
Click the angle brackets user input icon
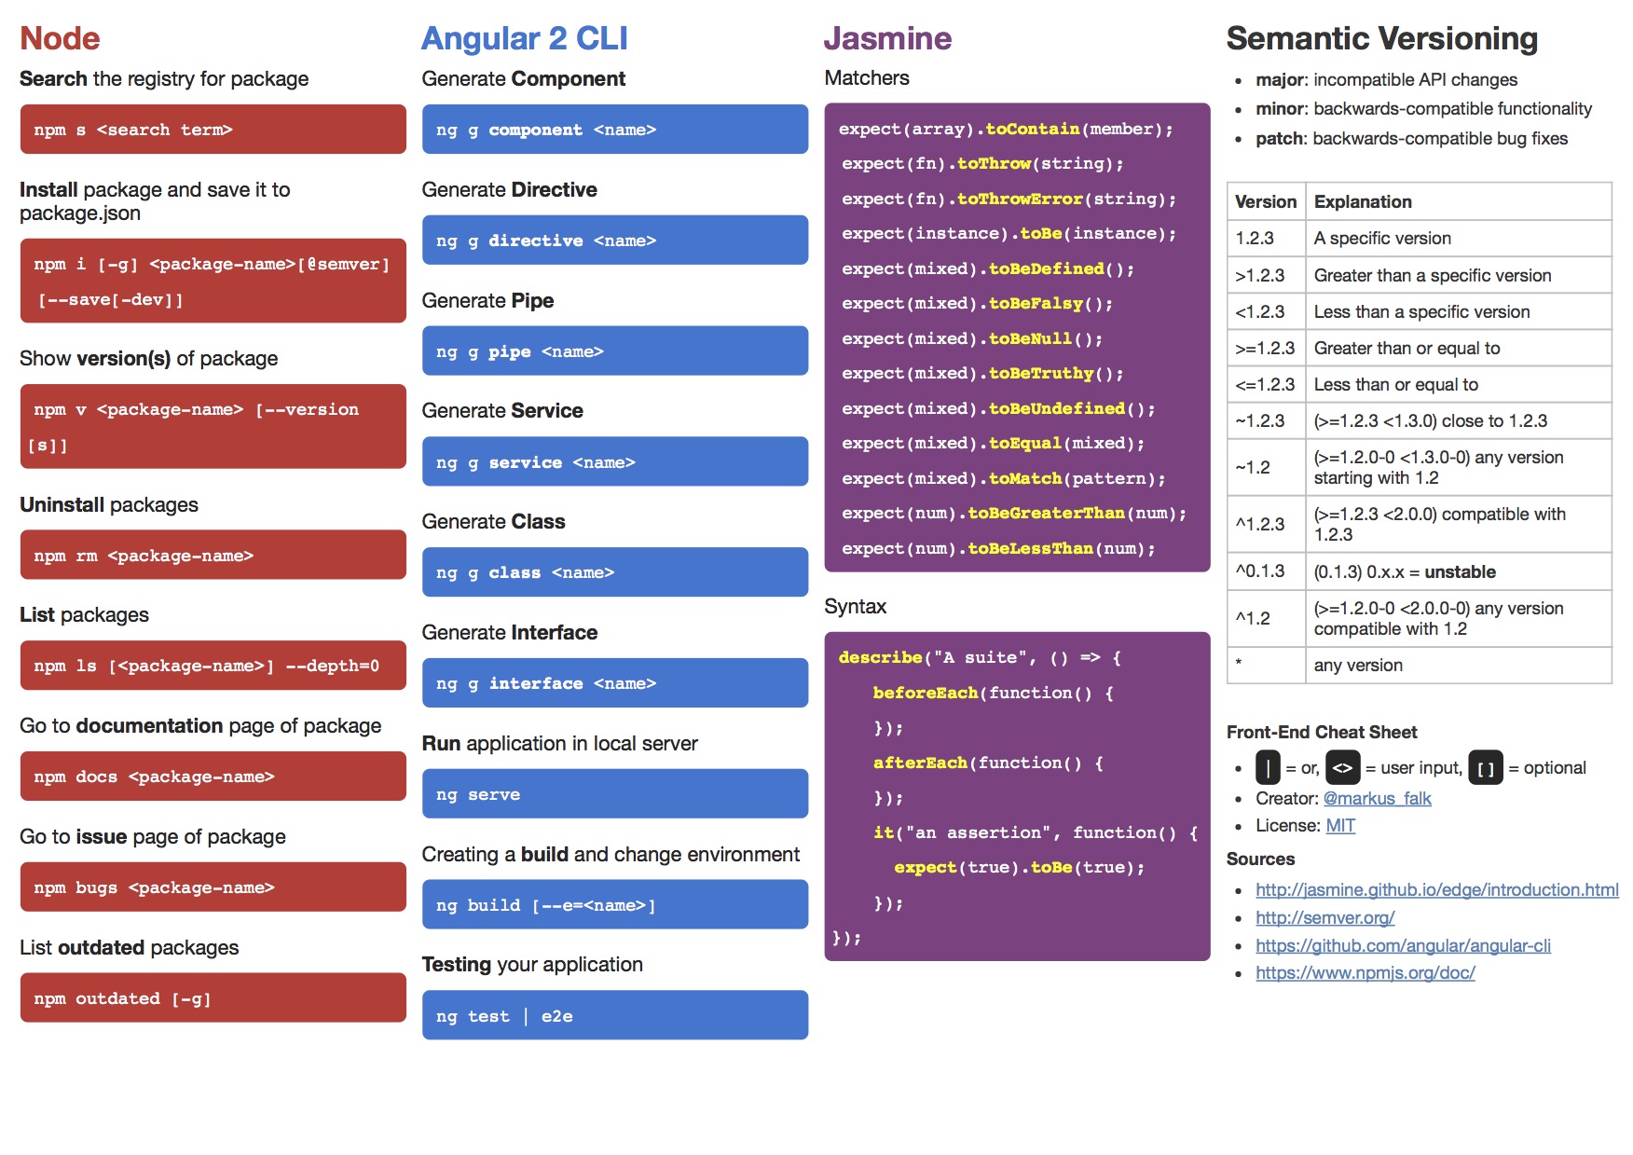click(x=1342, y=768)
